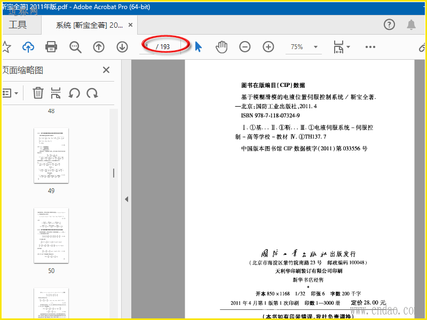Click the page number input field
Screen dimensions: 427x320
coord(147,47)
